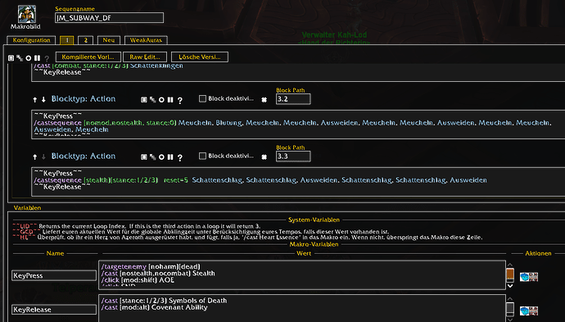Click the red action icon for KeyRelease variable

pyautogui.click(x=534, y=311)
